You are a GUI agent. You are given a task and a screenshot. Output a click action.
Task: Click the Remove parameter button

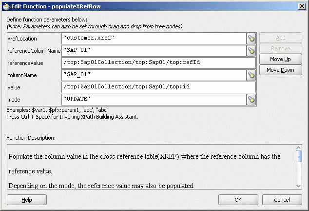tap(280, 48)
